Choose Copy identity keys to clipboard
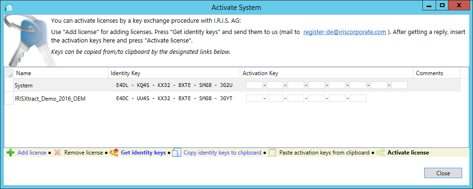Viewport: 473px width, 189px height. (222, 153)
